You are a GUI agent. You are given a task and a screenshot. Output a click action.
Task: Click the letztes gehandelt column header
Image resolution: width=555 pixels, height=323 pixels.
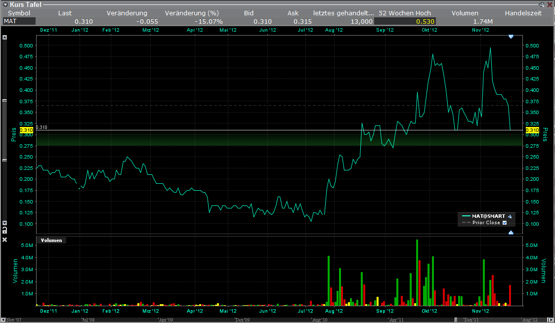(343, 13)
